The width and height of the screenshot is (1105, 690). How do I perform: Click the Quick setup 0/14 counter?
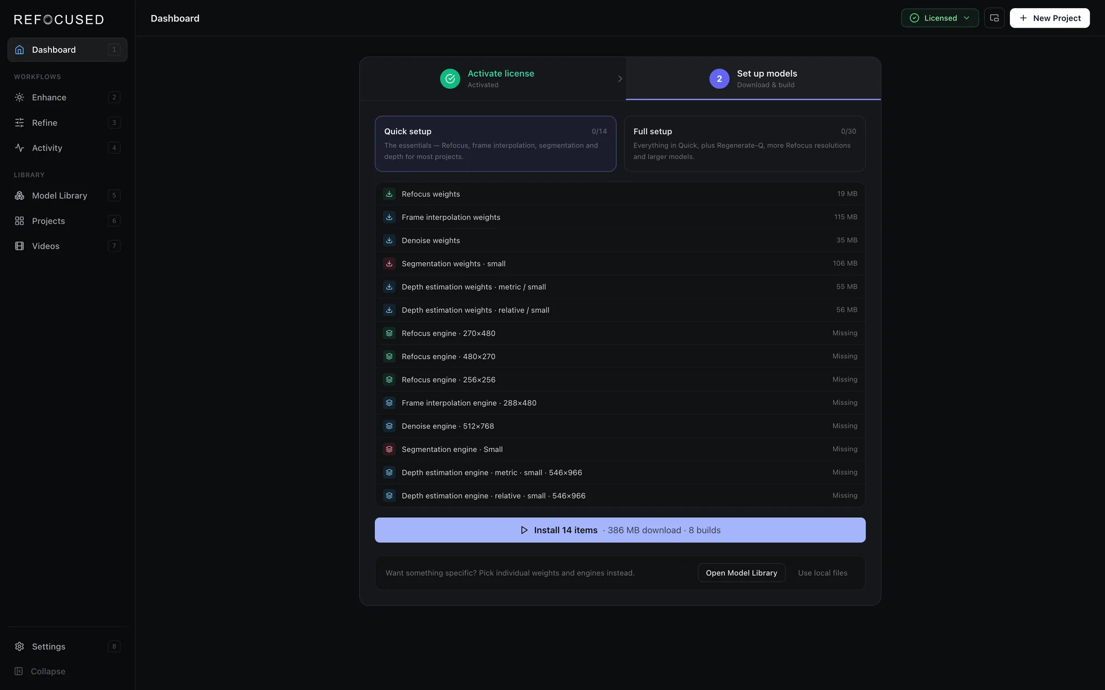coord(599,131)
